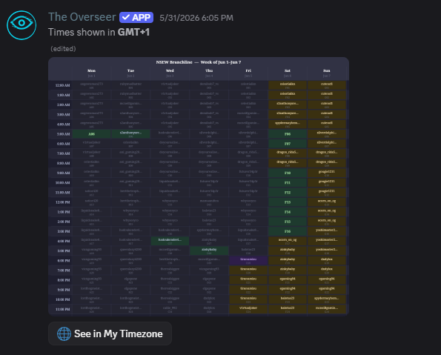Screen dimensions: 441x355
Task: Click the green F11 slot on Saturday
Action: tap(288, 182)
